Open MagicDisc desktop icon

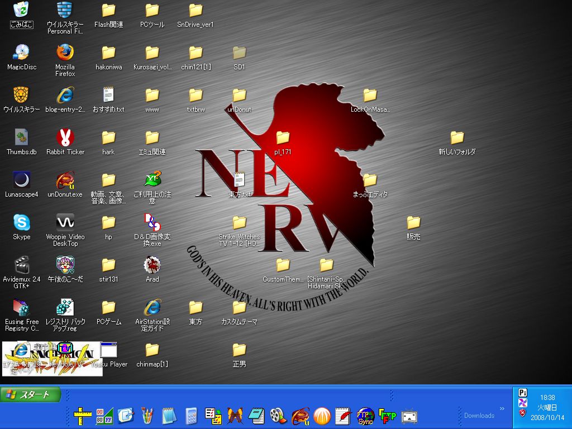coord(22,53)
